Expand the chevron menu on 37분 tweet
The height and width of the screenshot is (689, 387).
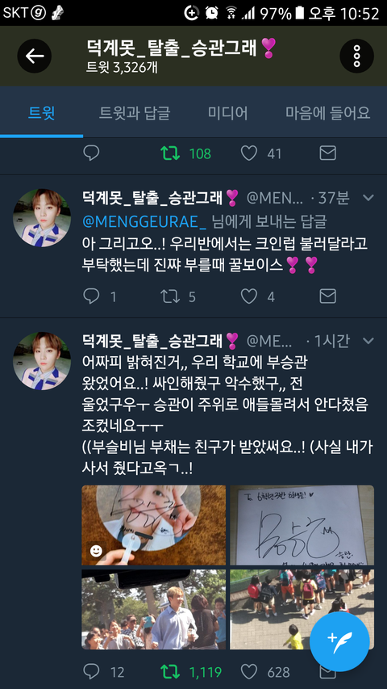click(368, 198)
